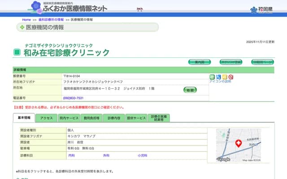Click the red no-smoking icon

[x=231, y=77]
